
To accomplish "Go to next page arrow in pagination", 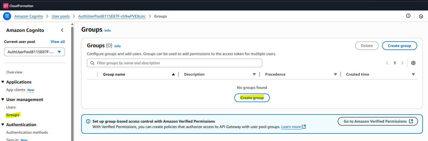I will point(402,63).
